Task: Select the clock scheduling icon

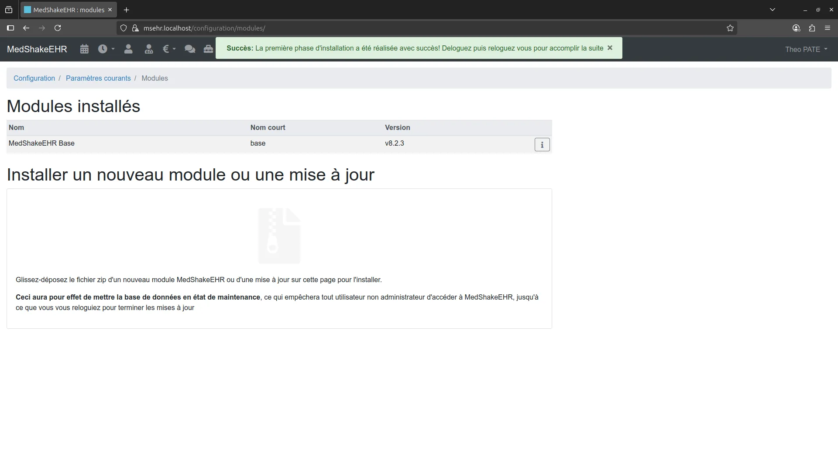Action: point(103,49)
